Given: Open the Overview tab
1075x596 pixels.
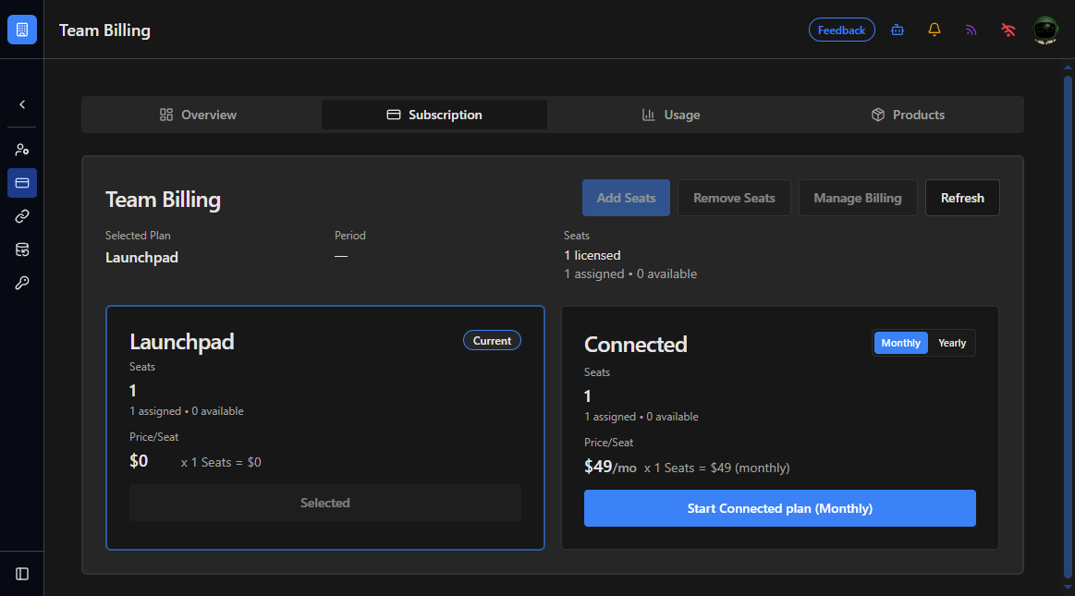Looking at the screenshot, I should pos(198,115).
